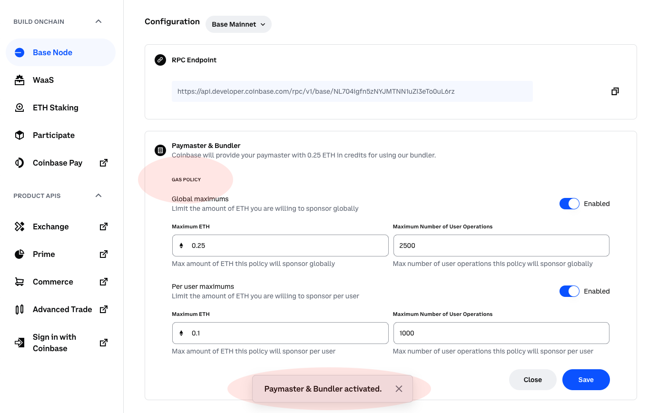Open Coinbase Pay external link icon
The width and height of the screenshot is (658, 413).
(103, 163)
